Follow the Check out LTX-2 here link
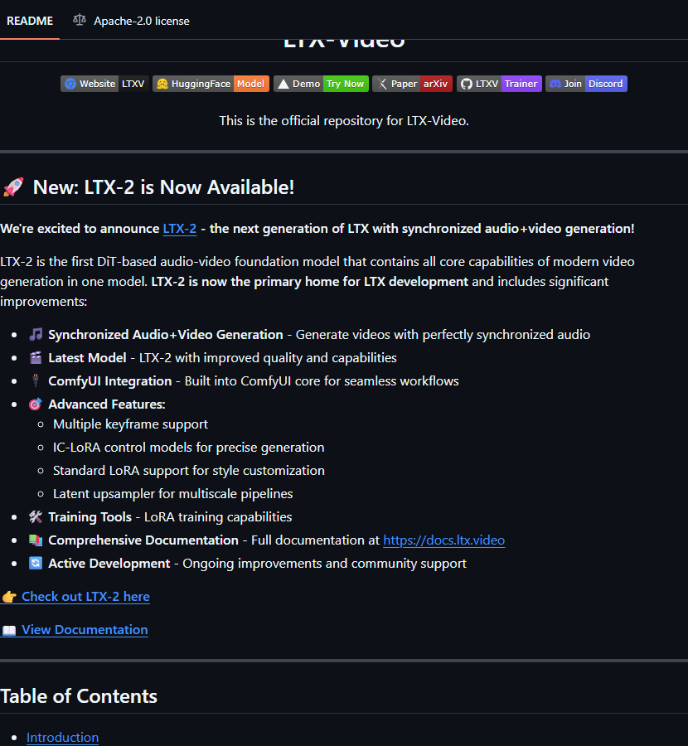Viewport: 688px width, 746px height. (x=85, y=597)
